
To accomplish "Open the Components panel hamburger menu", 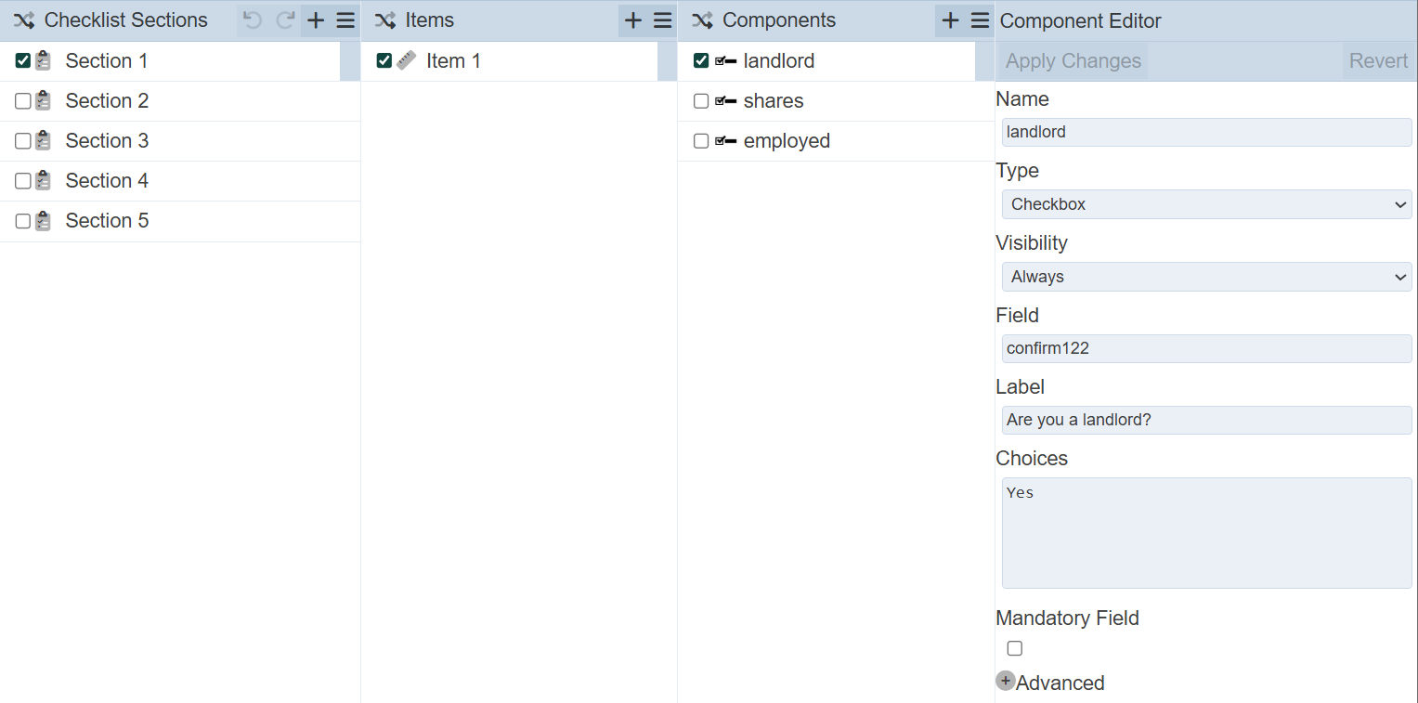I will click(980, 20).
